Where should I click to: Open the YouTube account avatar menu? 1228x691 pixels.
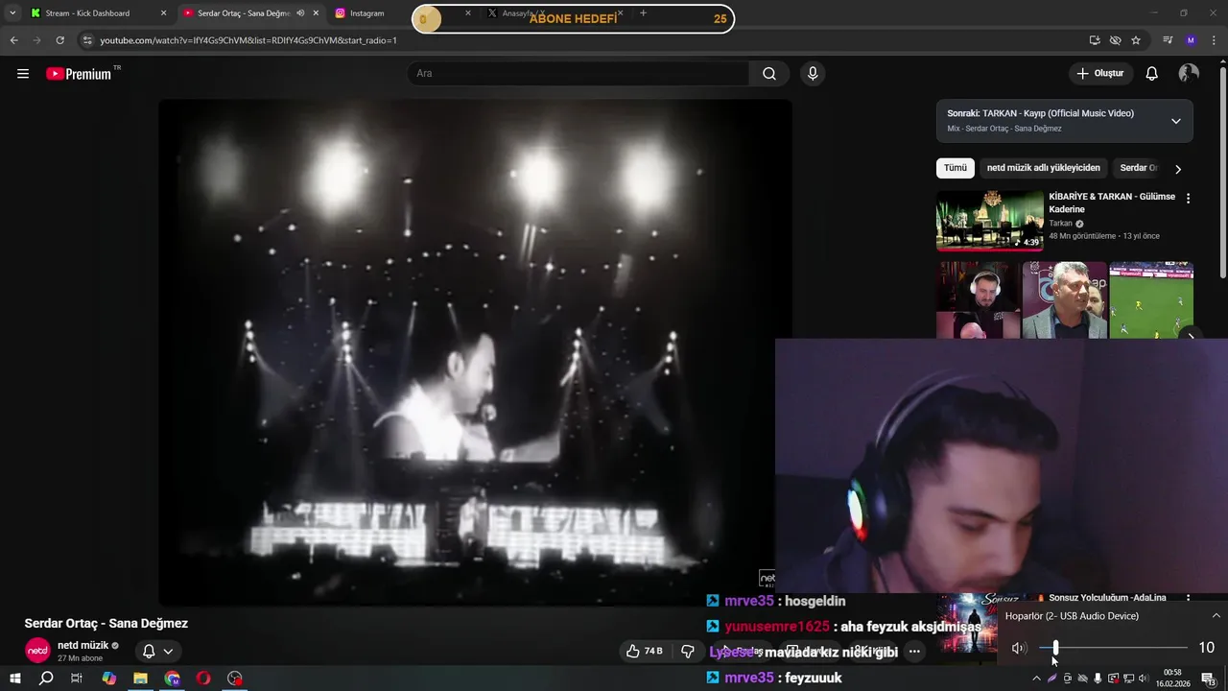click(x=1189, y=74)
